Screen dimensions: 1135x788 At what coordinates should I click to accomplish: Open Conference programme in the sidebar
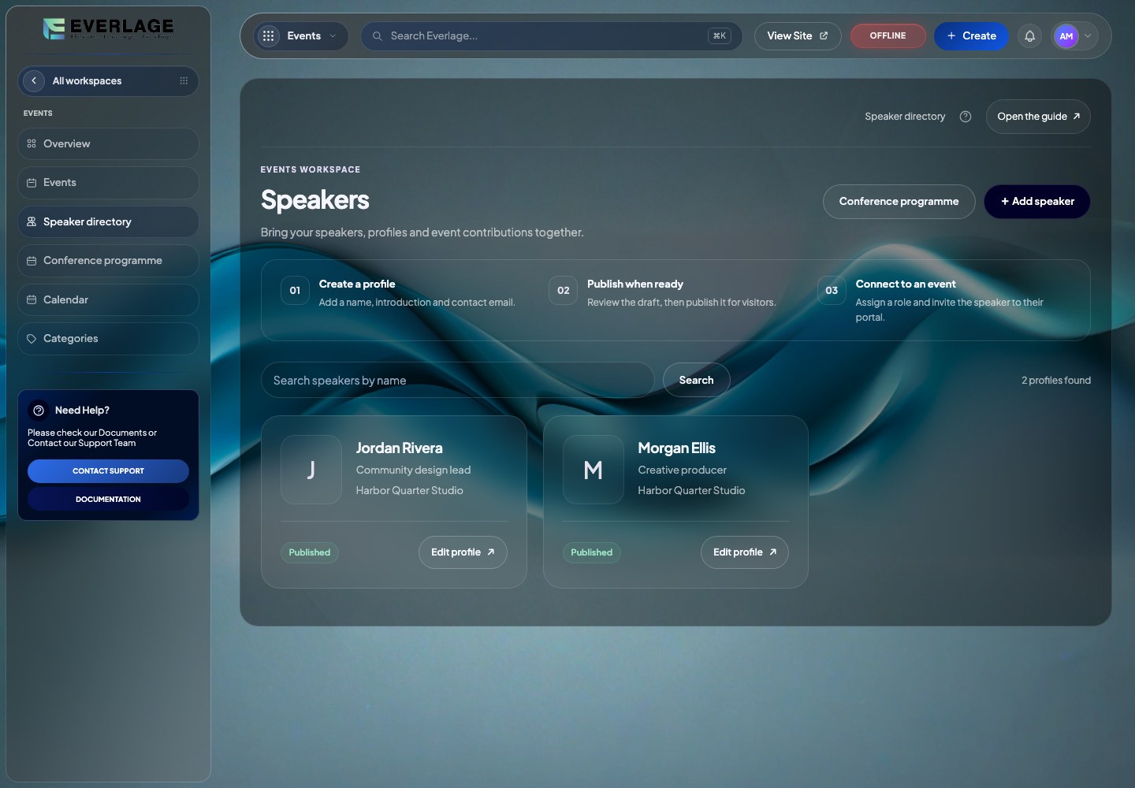[108, 260]
